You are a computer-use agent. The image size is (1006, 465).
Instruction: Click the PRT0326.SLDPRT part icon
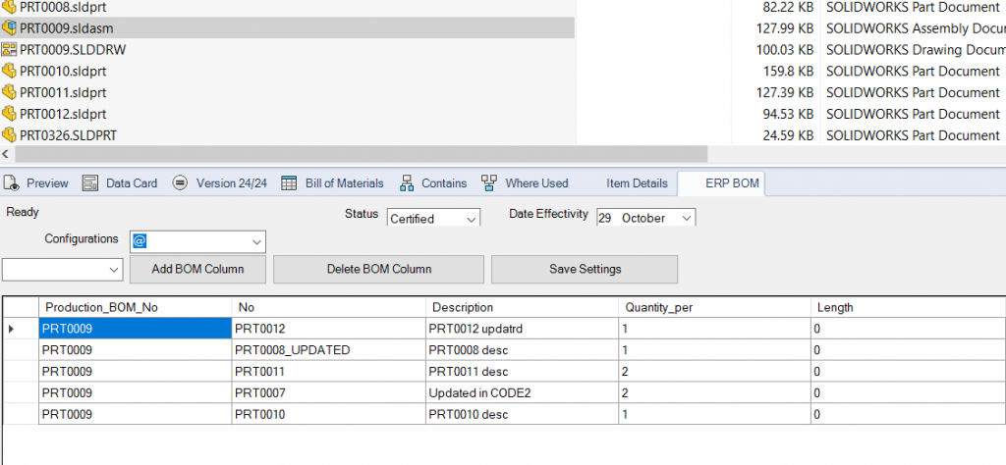[x=10, y=135]
